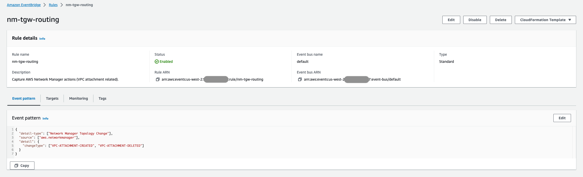Open Info link next to Event pattern heading
The image size is (583, 177).
click(x=45, y=119)
